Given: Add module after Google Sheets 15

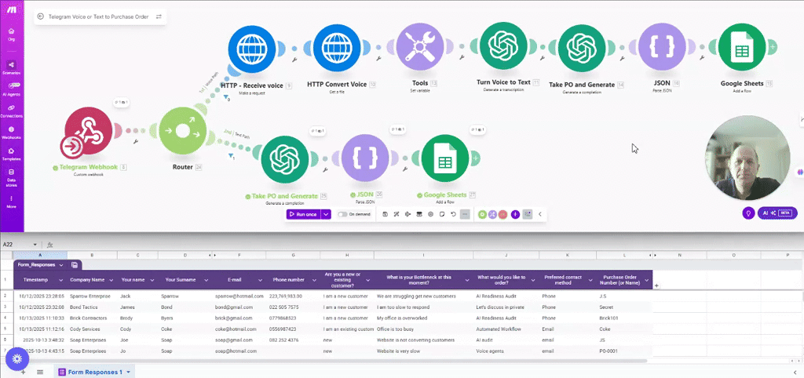Looking at the screenshot, I should click(x=773, y=47).
